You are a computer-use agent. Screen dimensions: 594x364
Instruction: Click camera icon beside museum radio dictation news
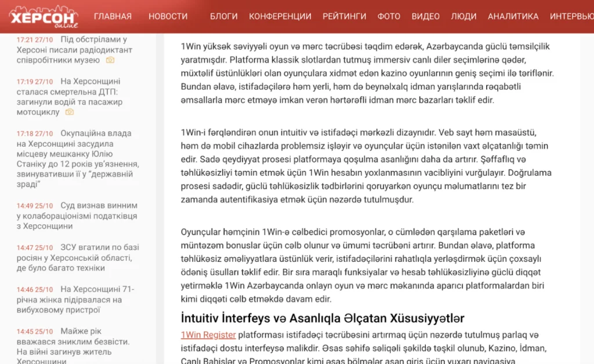110,60
